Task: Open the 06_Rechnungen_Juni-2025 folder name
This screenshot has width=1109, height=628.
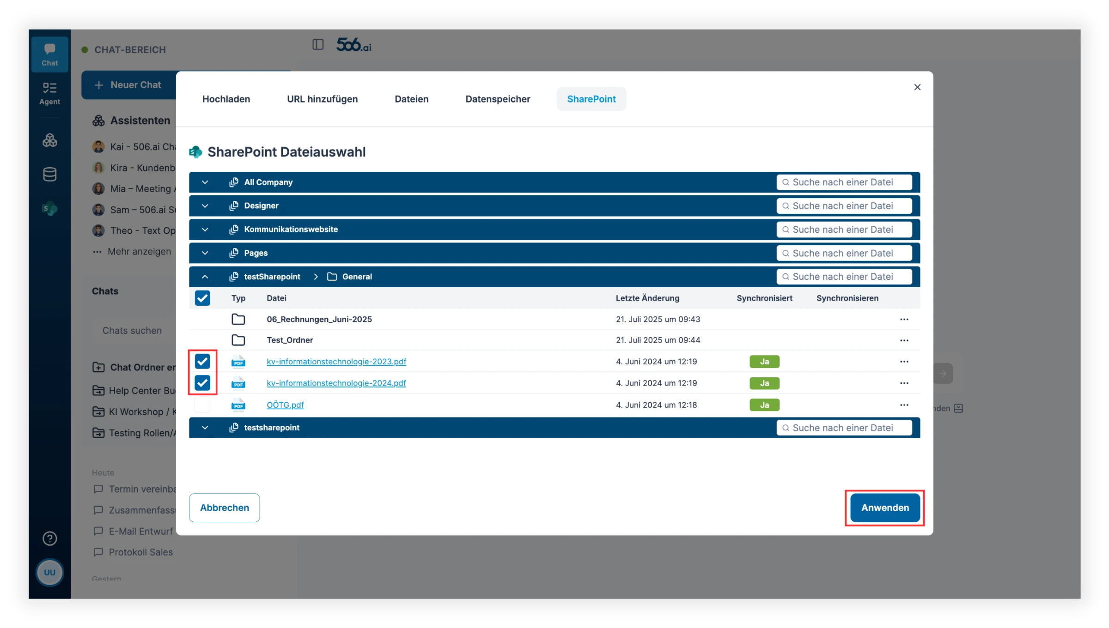Action: [x=319, y=319]
